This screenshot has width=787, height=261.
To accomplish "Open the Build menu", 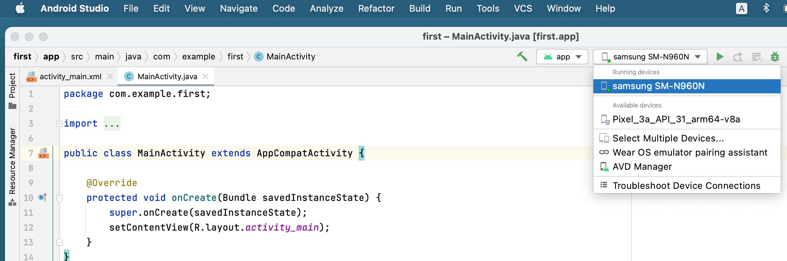I will [420, 8].
